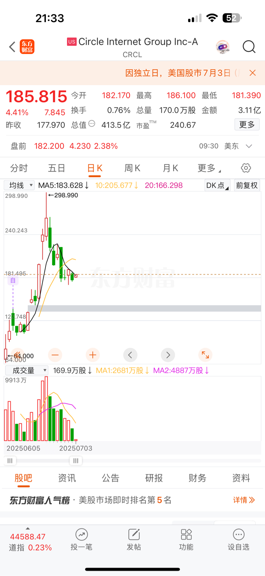Switch to the 月K chart tab
Viewport: 265px width, 576px height.
[170, 168]
